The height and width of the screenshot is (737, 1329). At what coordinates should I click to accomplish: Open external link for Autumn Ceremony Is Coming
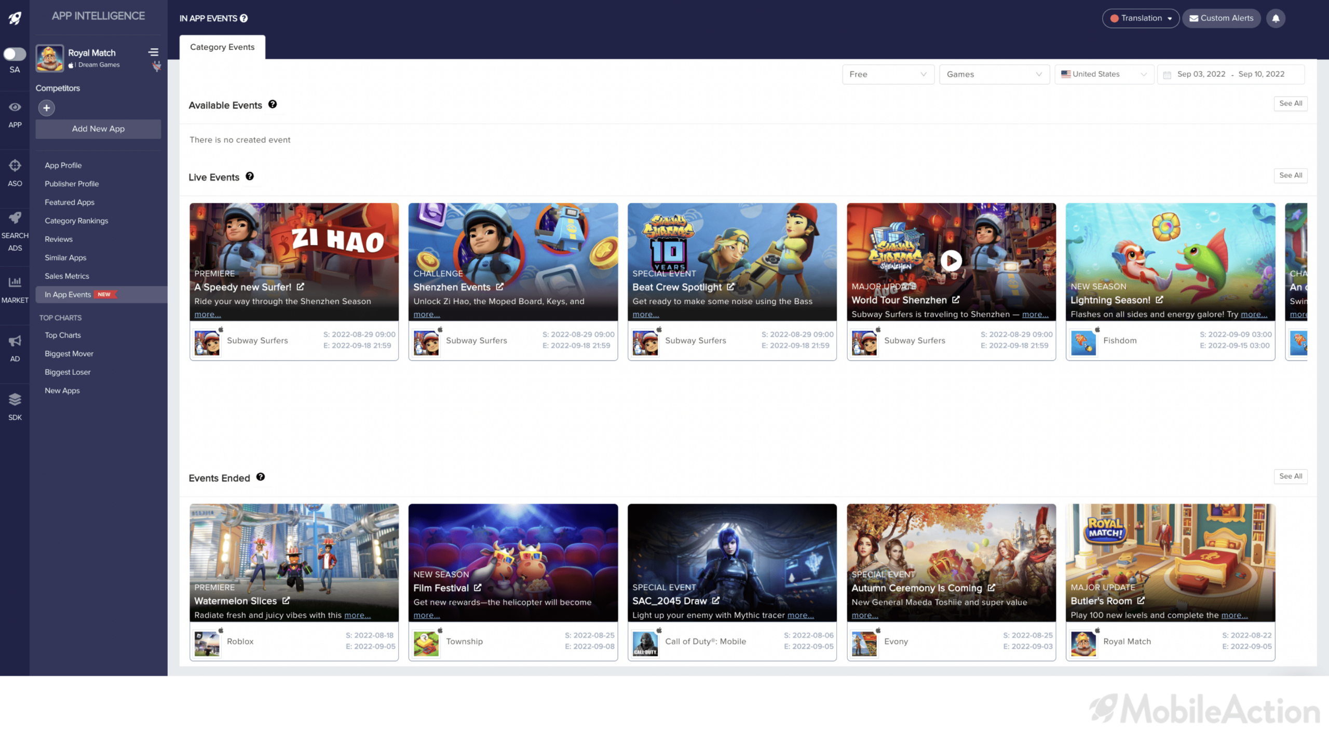pyautogui.click(x=991, y=588)
